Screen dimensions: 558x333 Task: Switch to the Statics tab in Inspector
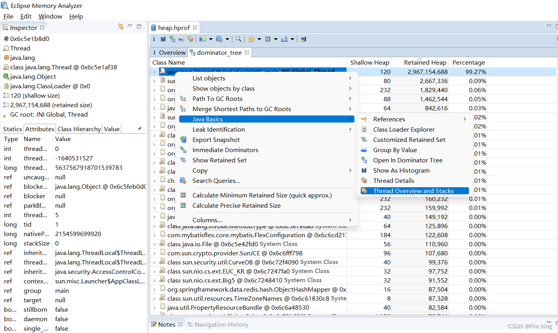point(13,129)
